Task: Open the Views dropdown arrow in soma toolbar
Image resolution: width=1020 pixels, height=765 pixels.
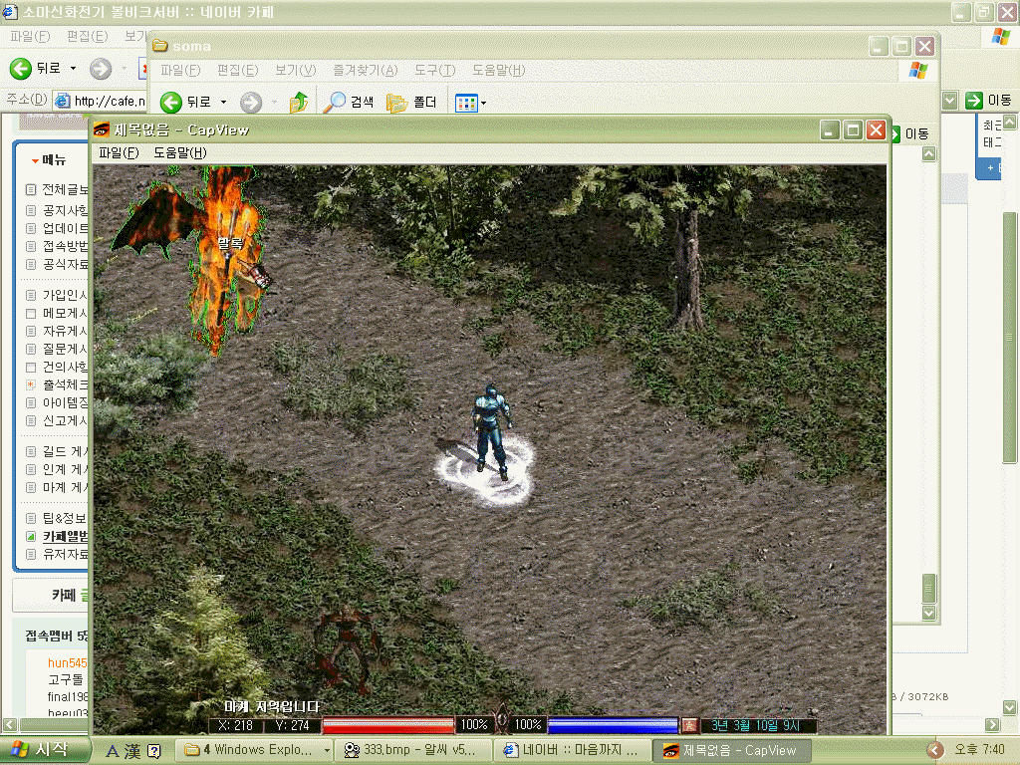Action: click(483, 103)
